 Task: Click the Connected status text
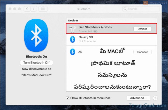point(85,31)
